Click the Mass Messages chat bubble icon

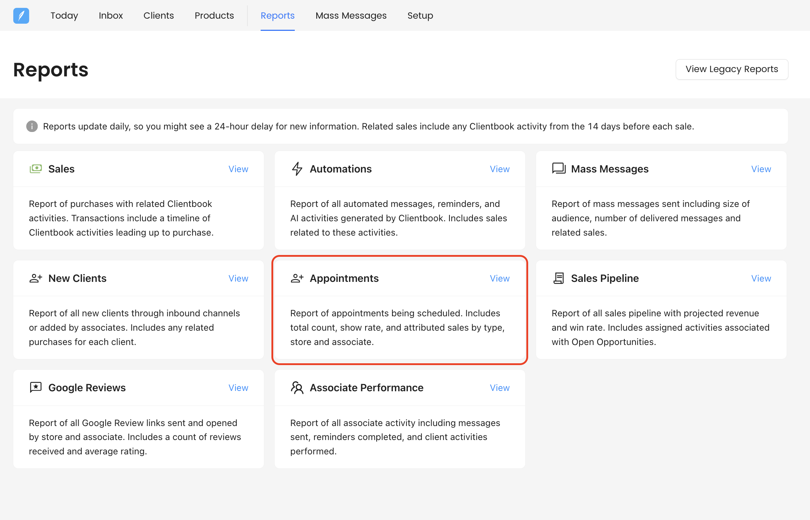tap(558, 169)
